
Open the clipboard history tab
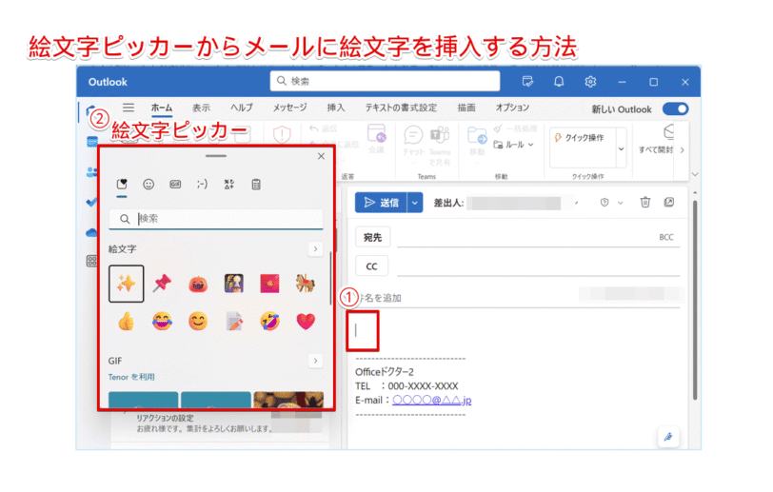click(256, 185)
